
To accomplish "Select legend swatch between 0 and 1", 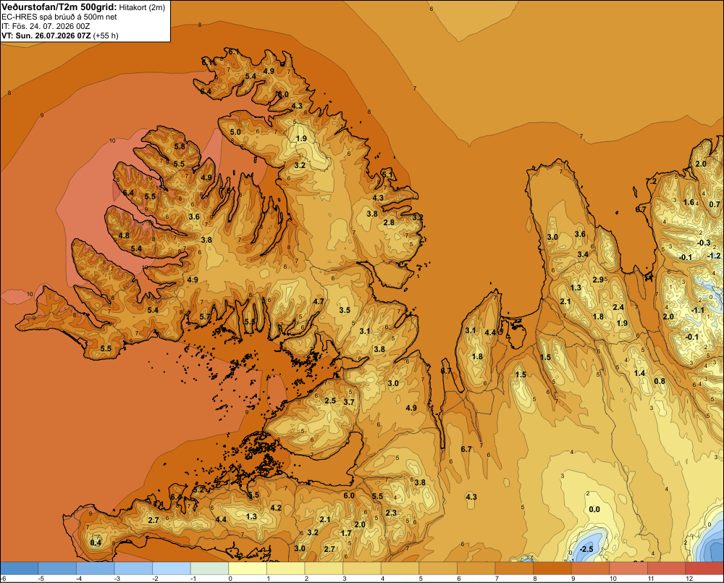I will 248,569.
